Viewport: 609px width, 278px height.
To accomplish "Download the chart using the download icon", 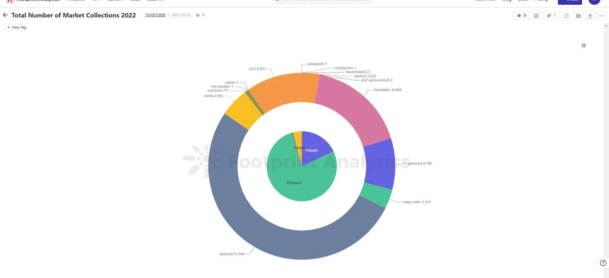I will pos(590,16).
